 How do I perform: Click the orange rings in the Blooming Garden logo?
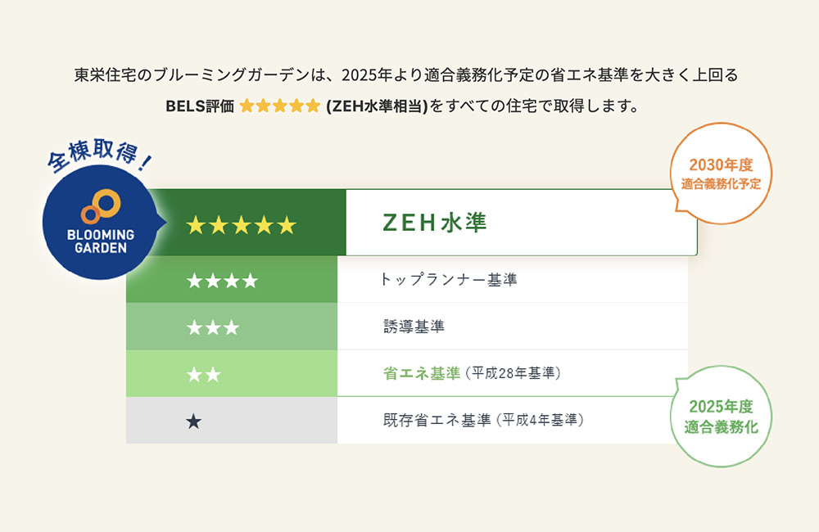[x=102, y=207]
